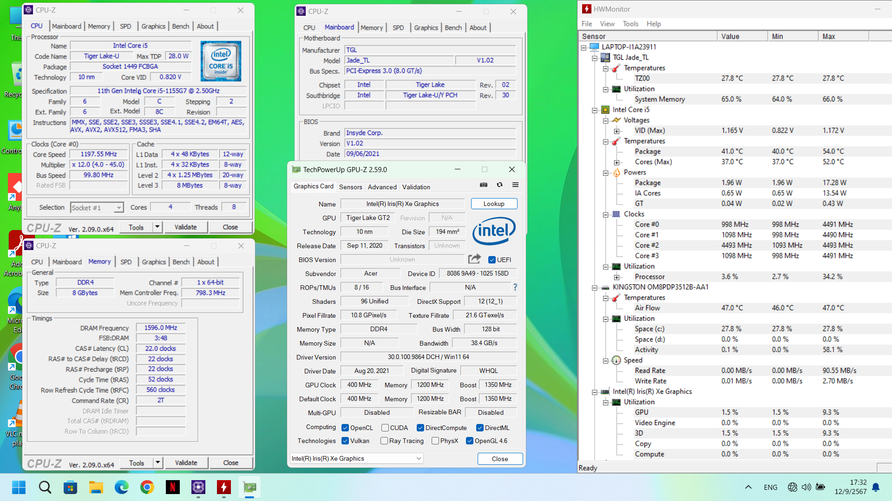Screen dimensions: 892x501
Task: Click the HWMonitor title bar icon
Action: (x=587, y=9)
